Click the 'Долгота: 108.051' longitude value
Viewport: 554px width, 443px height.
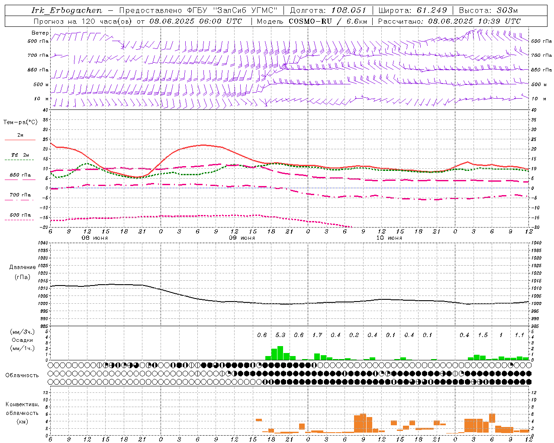click(x=328, y=10)
